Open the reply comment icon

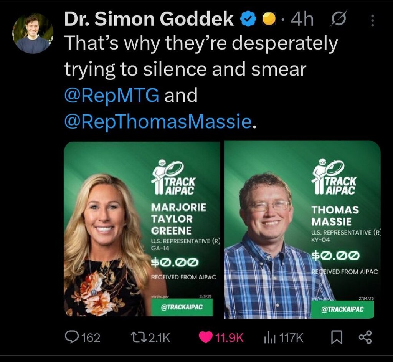71,337
